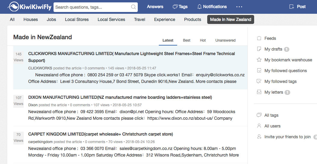Open the CLICKWORKS MANUFACTURING LIMITED article
Screen dimensions: 317x164
(131, 57)
